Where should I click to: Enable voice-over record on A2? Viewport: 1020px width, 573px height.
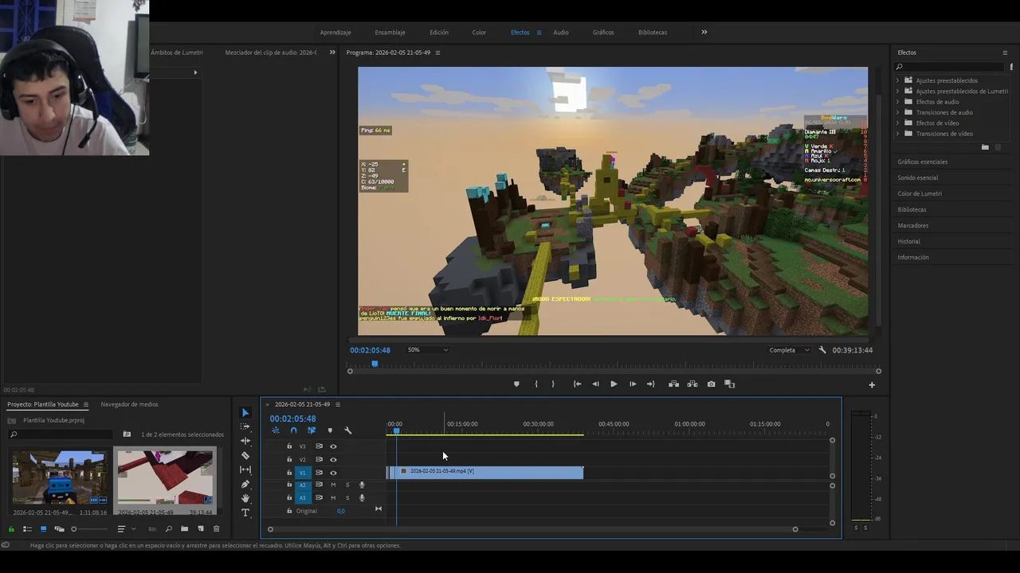click(362, 485)
